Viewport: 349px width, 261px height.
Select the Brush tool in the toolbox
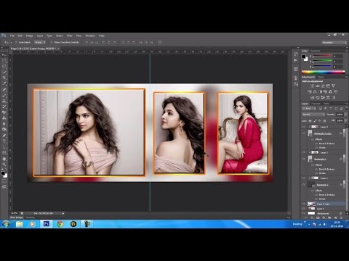(4, 95)
